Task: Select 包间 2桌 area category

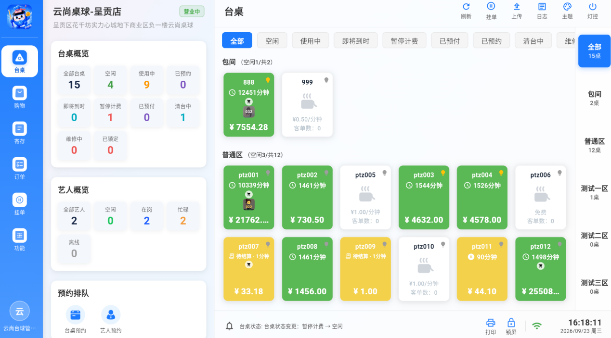Action: (x=595, y=98)
